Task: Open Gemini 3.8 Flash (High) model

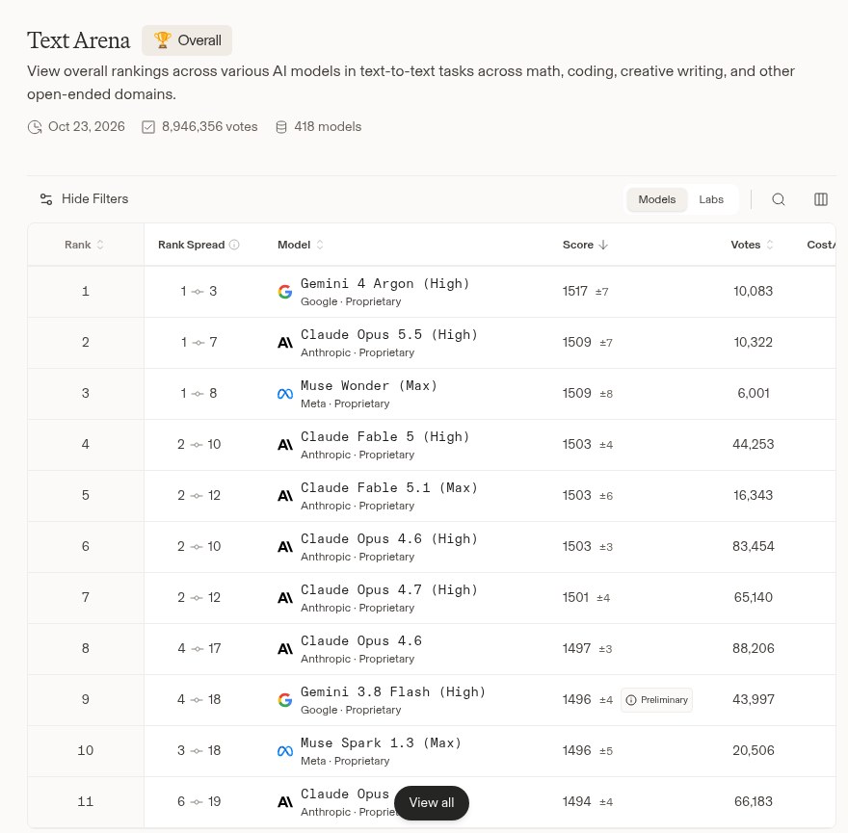Action: click(393, 691)
